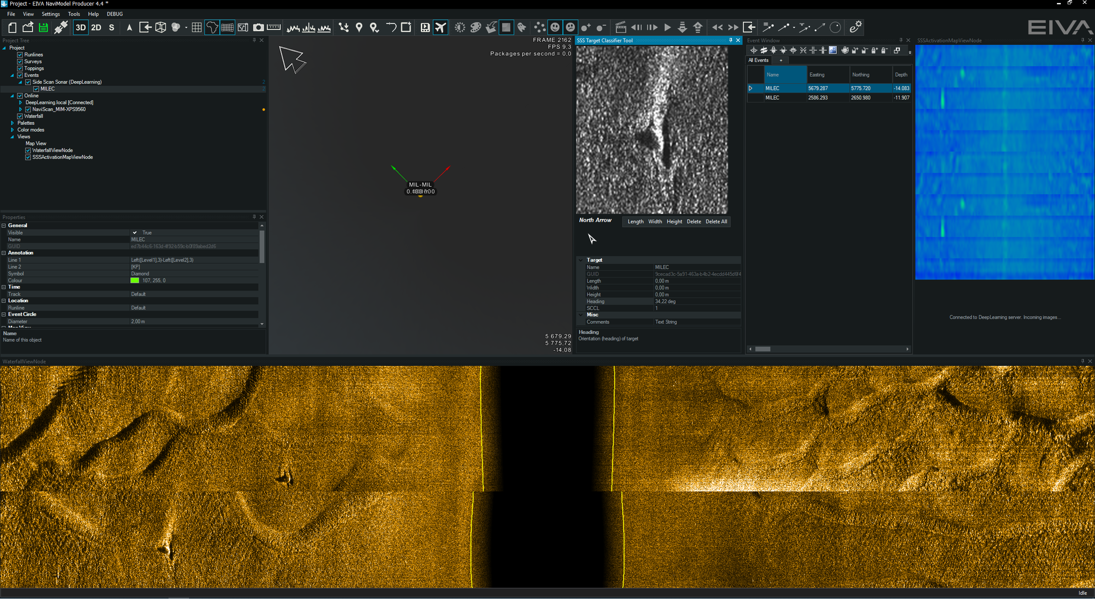Click the undo arrow in the toolbar
Viewport: 1095px width, 599px height.
coord(391,27)
